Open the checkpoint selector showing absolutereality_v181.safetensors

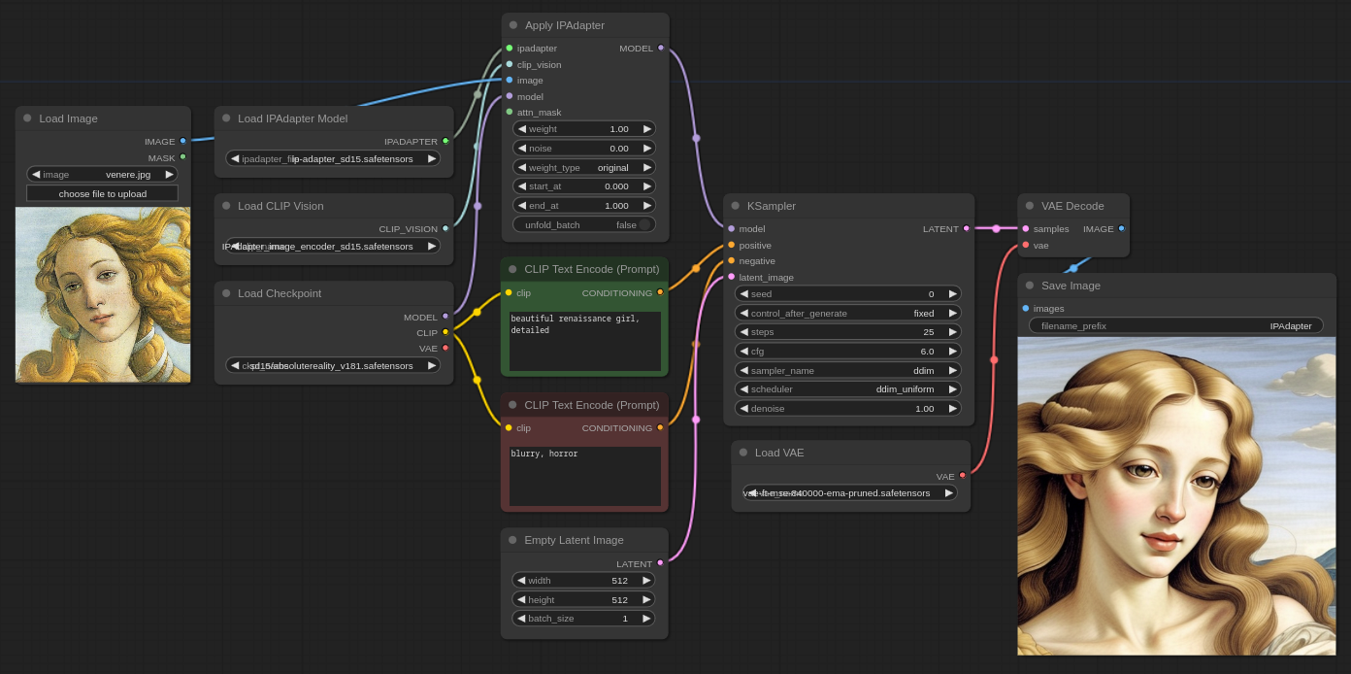[x=334, y=365]
